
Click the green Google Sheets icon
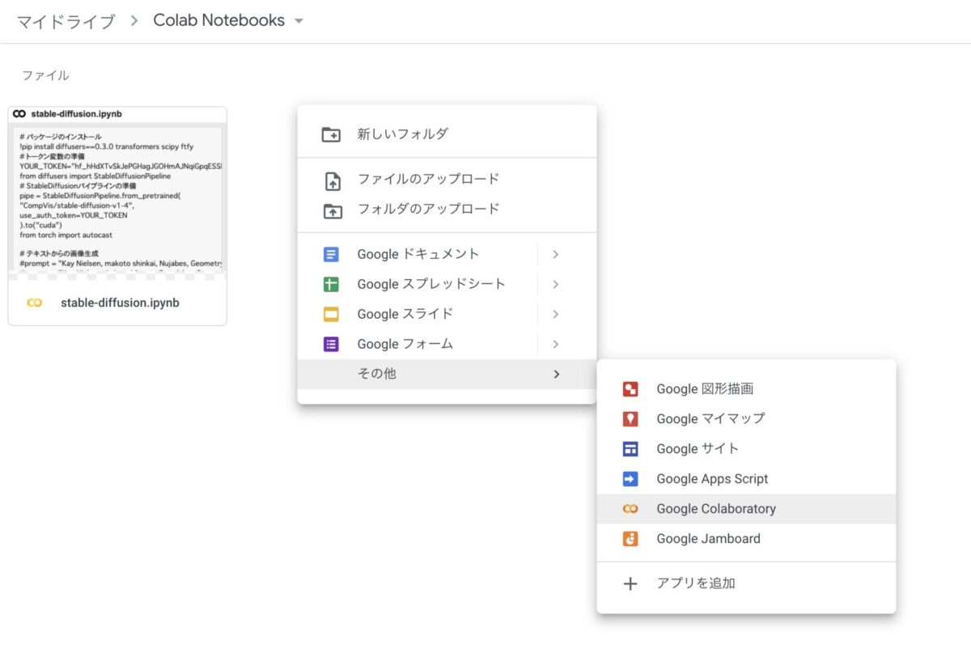pyautogui.click(x=331, y=284)
